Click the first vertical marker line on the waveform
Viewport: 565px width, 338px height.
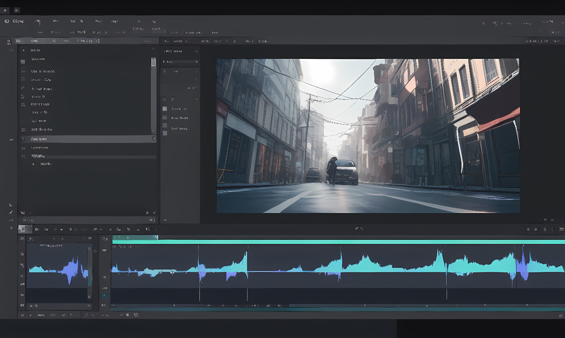coord(199,273)
